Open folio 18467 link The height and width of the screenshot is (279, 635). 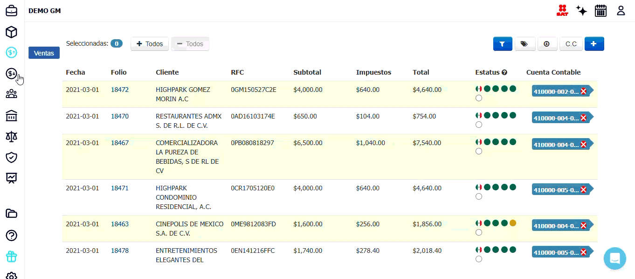point(120,143)
